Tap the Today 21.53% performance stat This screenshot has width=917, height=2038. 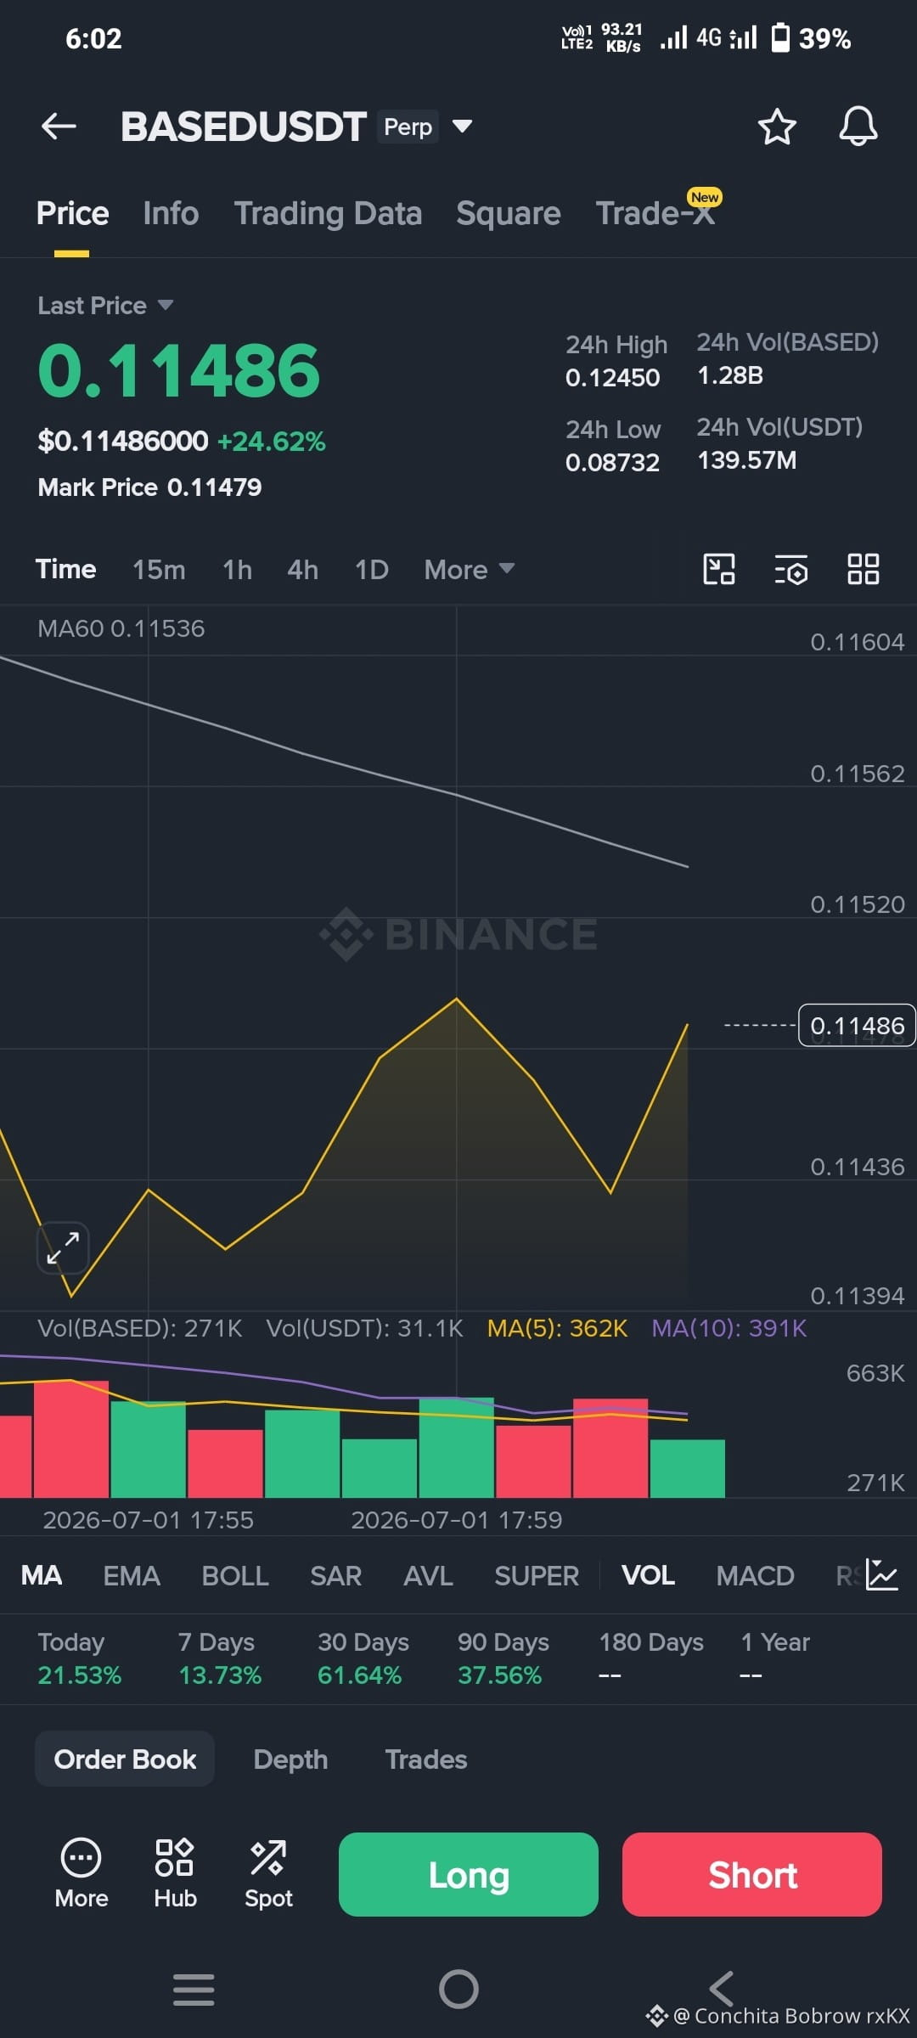(79, 1658)
